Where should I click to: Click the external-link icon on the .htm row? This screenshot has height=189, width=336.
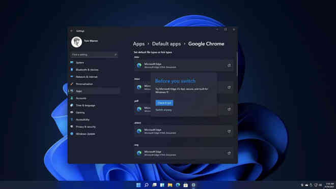tap(229, 66)
